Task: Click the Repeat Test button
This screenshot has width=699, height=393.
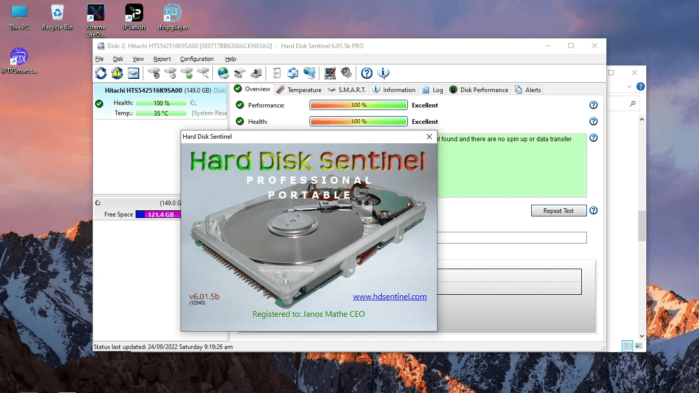Action: 558,211
